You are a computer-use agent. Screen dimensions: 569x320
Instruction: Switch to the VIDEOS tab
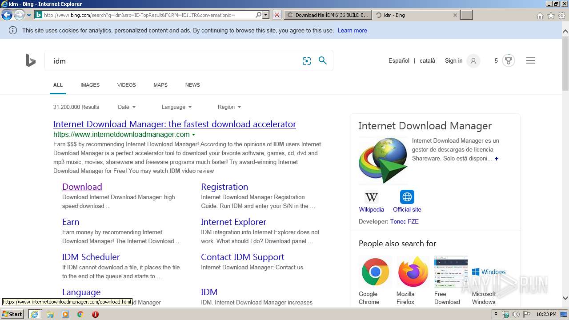[x=127, y=85]
